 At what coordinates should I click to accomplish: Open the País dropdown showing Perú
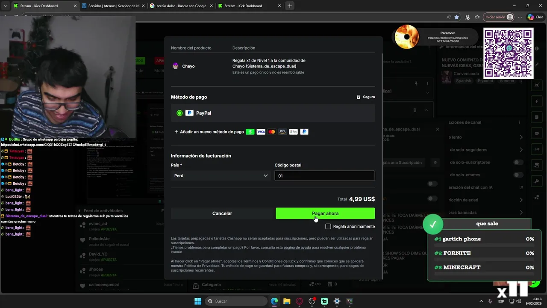(x=221, y=175)
